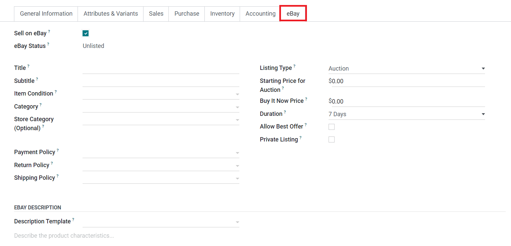Click the help icon beside Description Template
The height and width of the screenshot is (246, 511).
(73, 219)
